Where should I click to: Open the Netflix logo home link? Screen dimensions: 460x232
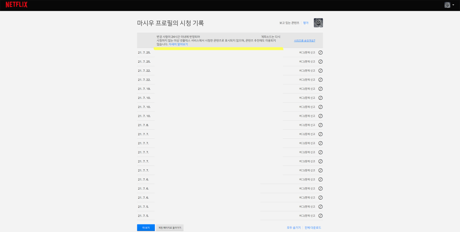click(x=16, y=5)
